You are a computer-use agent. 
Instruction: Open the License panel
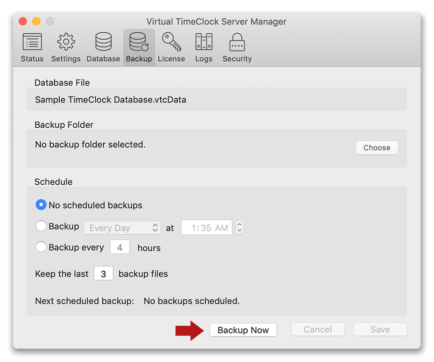point(171,46)
